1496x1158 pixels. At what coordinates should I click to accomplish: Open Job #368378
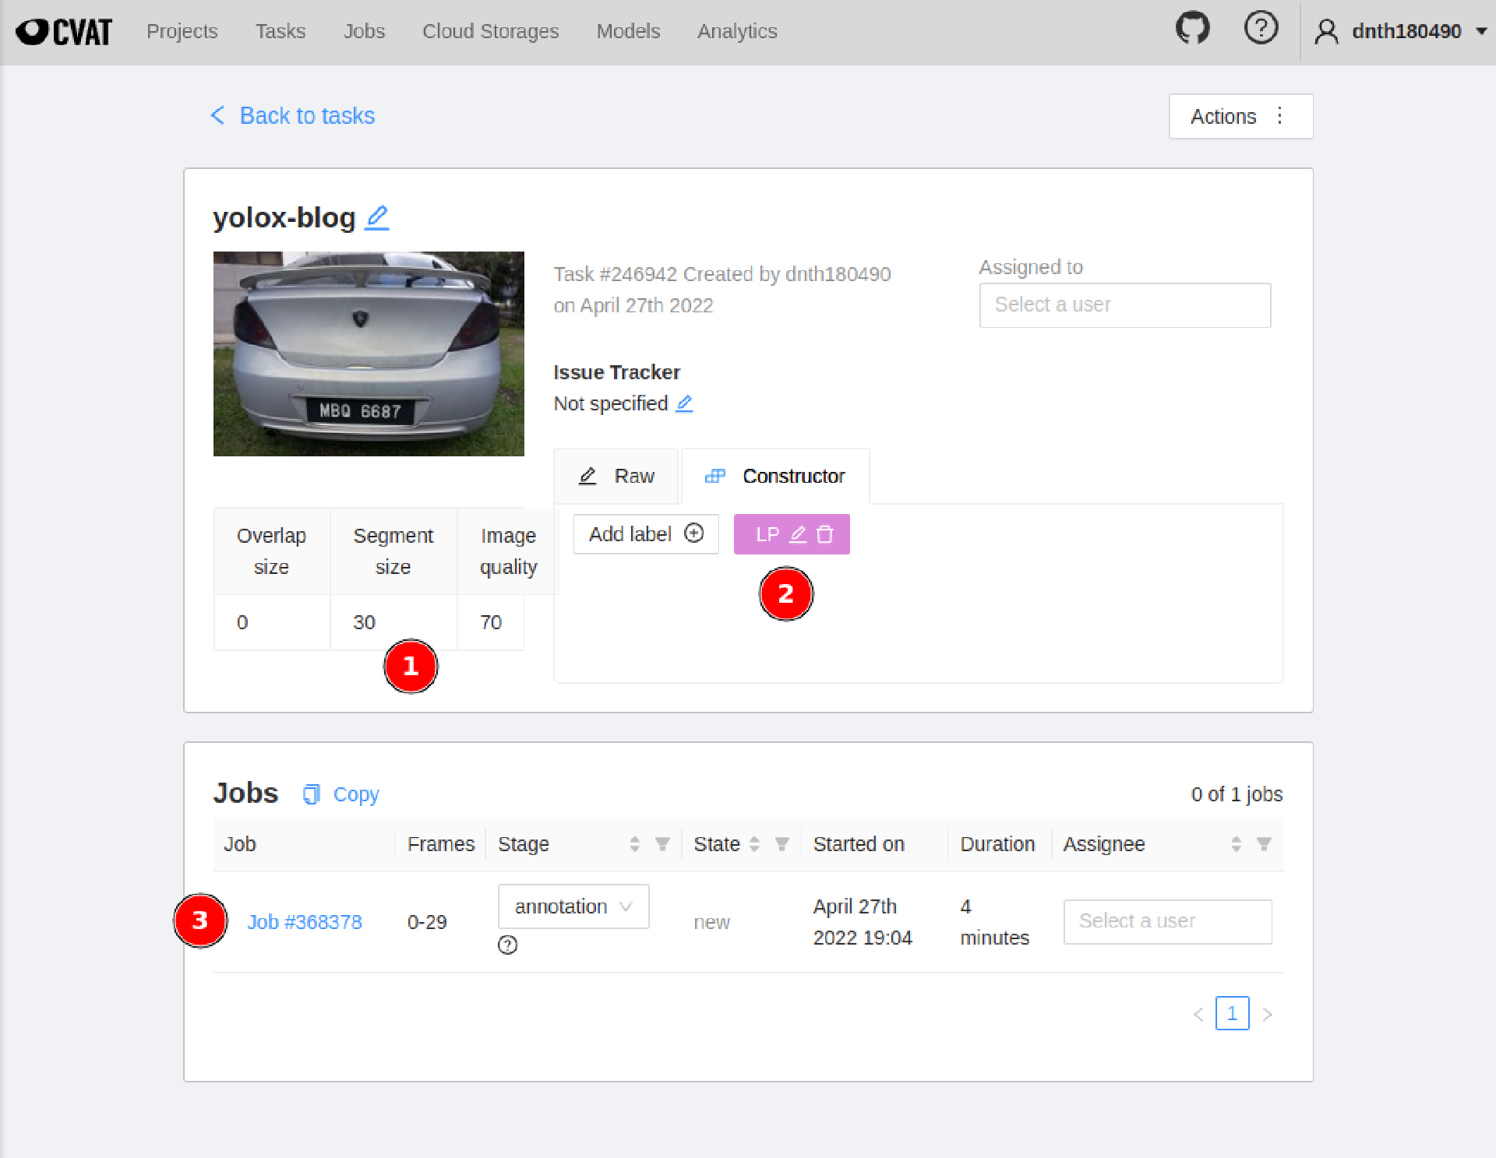305,921
